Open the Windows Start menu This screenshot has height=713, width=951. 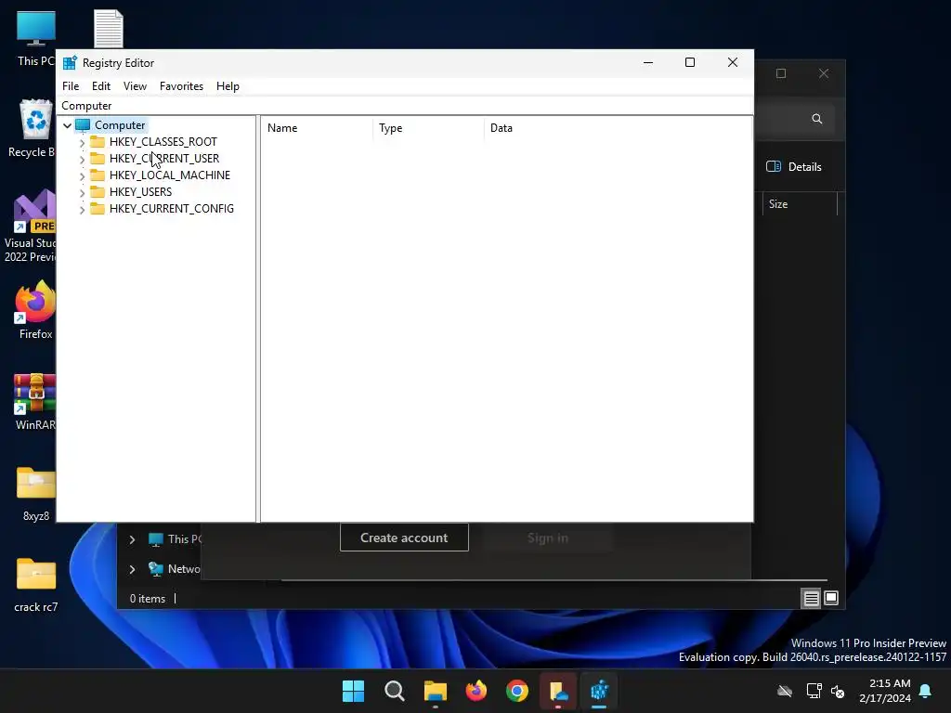[353, 691]
